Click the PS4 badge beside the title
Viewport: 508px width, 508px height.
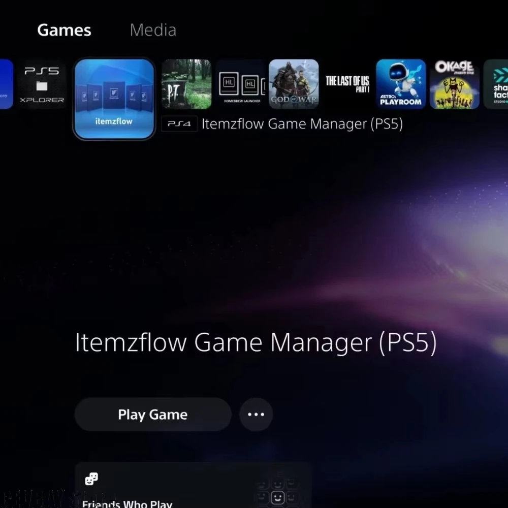[x=179, y=124]
